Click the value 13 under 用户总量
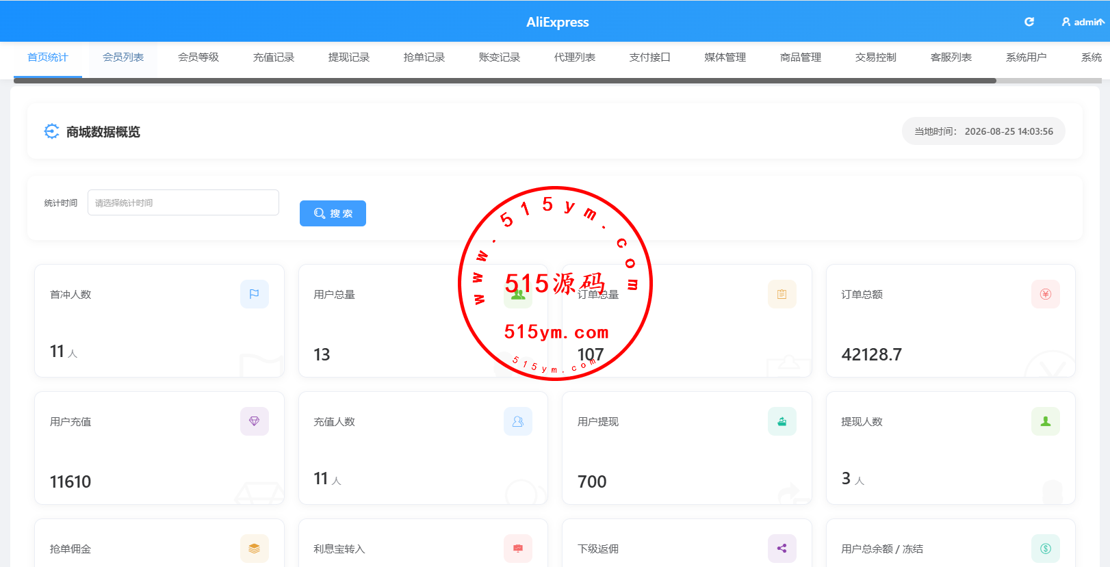This screenshot has height=567, width=1110. click(322, 354)
